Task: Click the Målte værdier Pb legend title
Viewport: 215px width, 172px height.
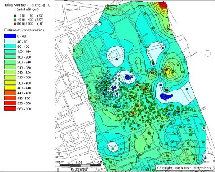Action: coord(28,5)
